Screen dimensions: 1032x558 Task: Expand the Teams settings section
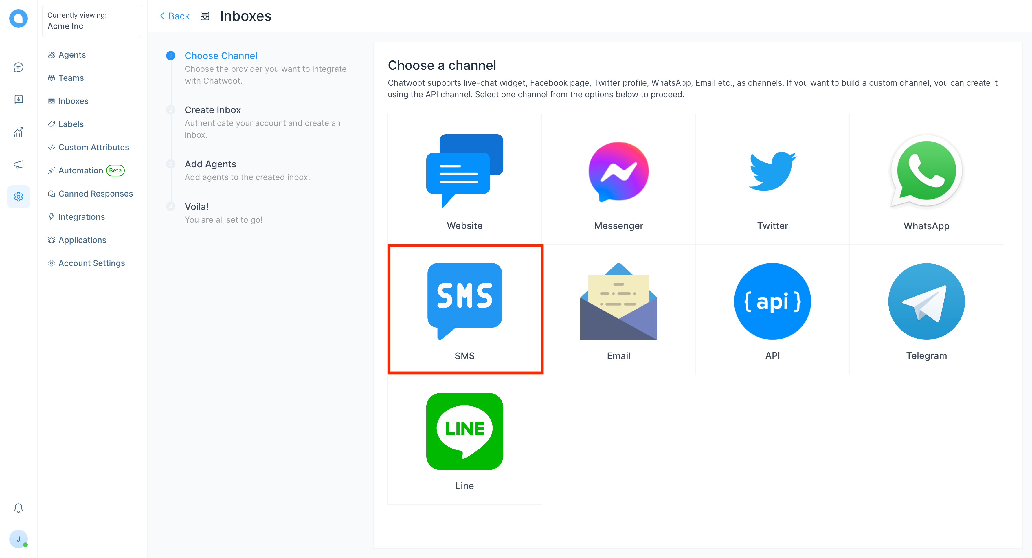point(71,78)
